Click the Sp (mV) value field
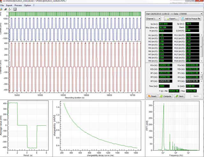Image resolution: width=204 pixels, height=157 pixels. point(192,24)
